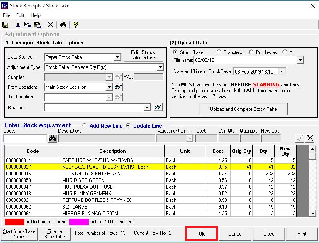Choose the Add New Line radio option
This screenshot has height=243, width=319.
85,125
